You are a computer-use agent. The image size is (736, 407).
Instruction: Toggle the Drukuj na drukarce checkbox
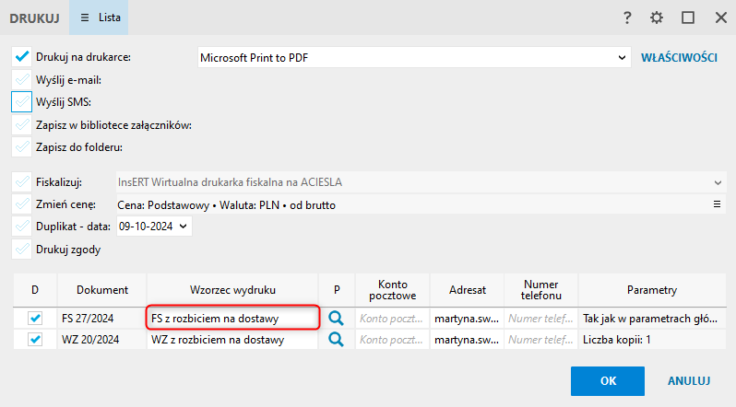22,57
